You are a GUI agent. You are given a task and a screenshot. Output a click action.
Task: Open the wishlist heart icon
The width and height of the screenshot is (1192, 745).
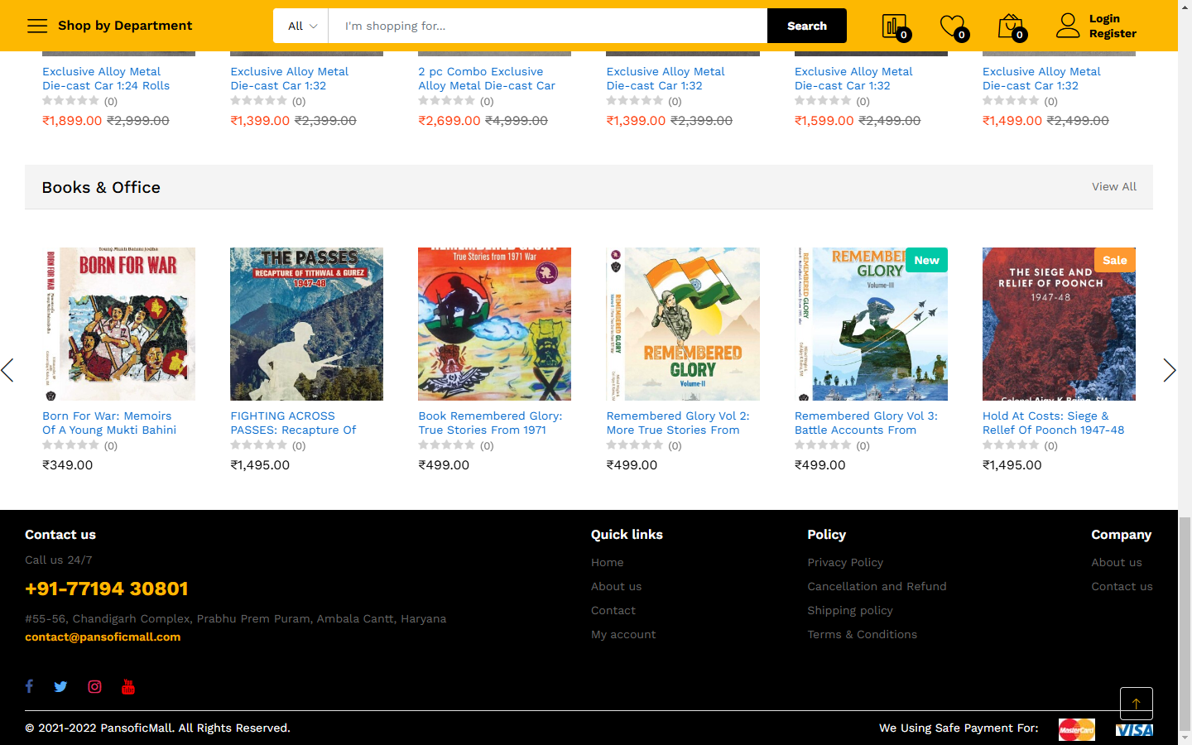point(952,26)
